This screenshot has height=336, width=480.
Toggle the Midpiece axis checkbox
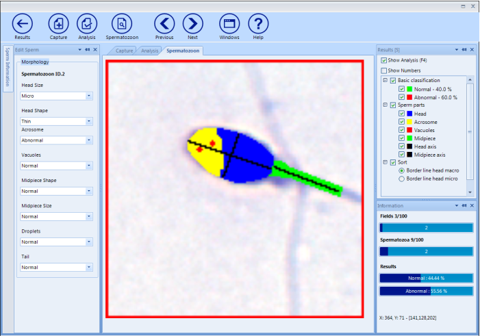pyautogui.click(x=402, y=155)
